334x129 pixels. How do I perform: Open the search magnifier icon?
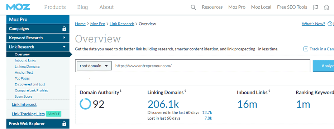tap(193, 8)
